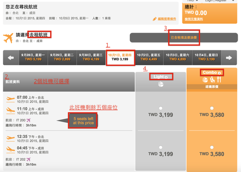Image resolution: width=241 pixels, height=172 pixels.
Task: Select the 10月1日 TWD 3,199 date tab
Action: pyautogui.click(x=120, y=57)
